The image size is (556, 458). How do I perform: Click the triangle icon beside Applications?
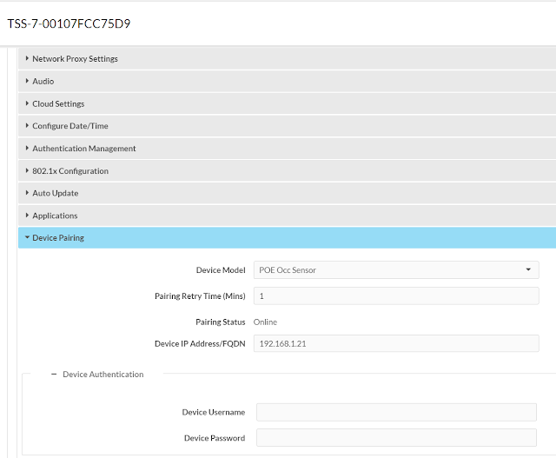pos(28,216)
